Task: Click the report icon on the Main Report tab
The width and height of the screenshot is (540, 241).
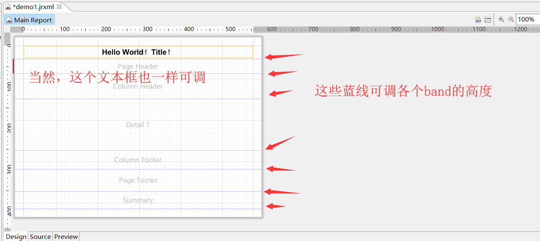Action: tap(9, 19)
